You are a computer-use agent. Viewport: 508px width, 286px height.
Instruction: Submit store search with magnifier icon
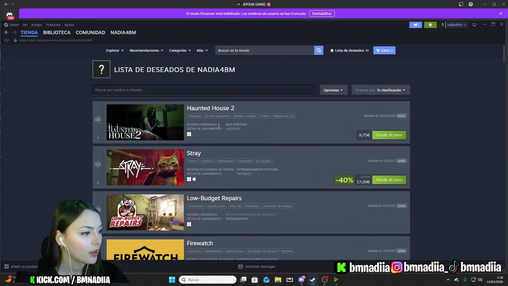pyautogui.click(x=319, y=50)
